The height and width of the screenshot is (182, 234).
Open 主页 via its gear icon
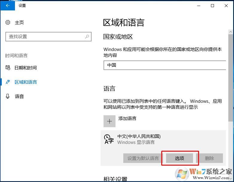(x=8, y=22)
